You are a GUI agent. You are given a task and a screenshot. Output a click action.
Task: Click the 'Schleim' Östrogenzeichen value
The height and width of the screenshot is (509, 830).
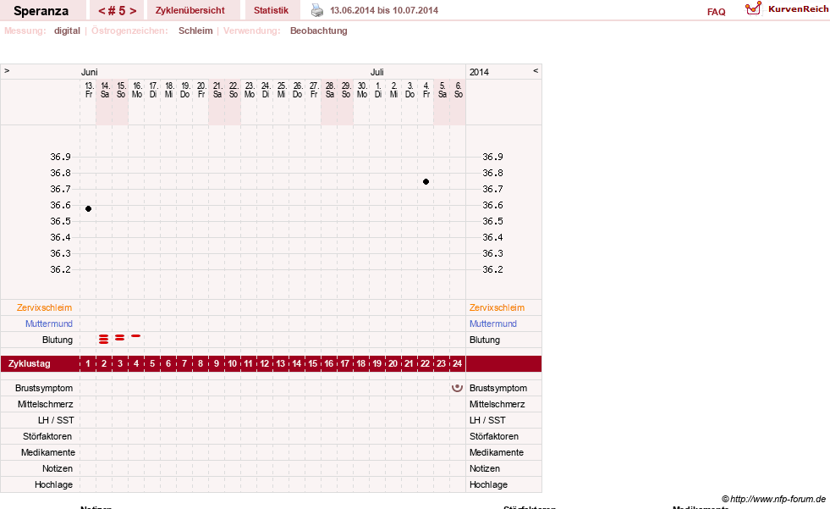195,30
